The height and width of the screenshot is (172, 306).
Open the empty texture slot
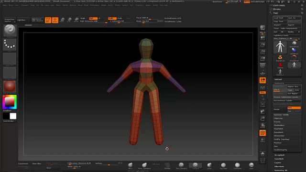pos(10,73)
